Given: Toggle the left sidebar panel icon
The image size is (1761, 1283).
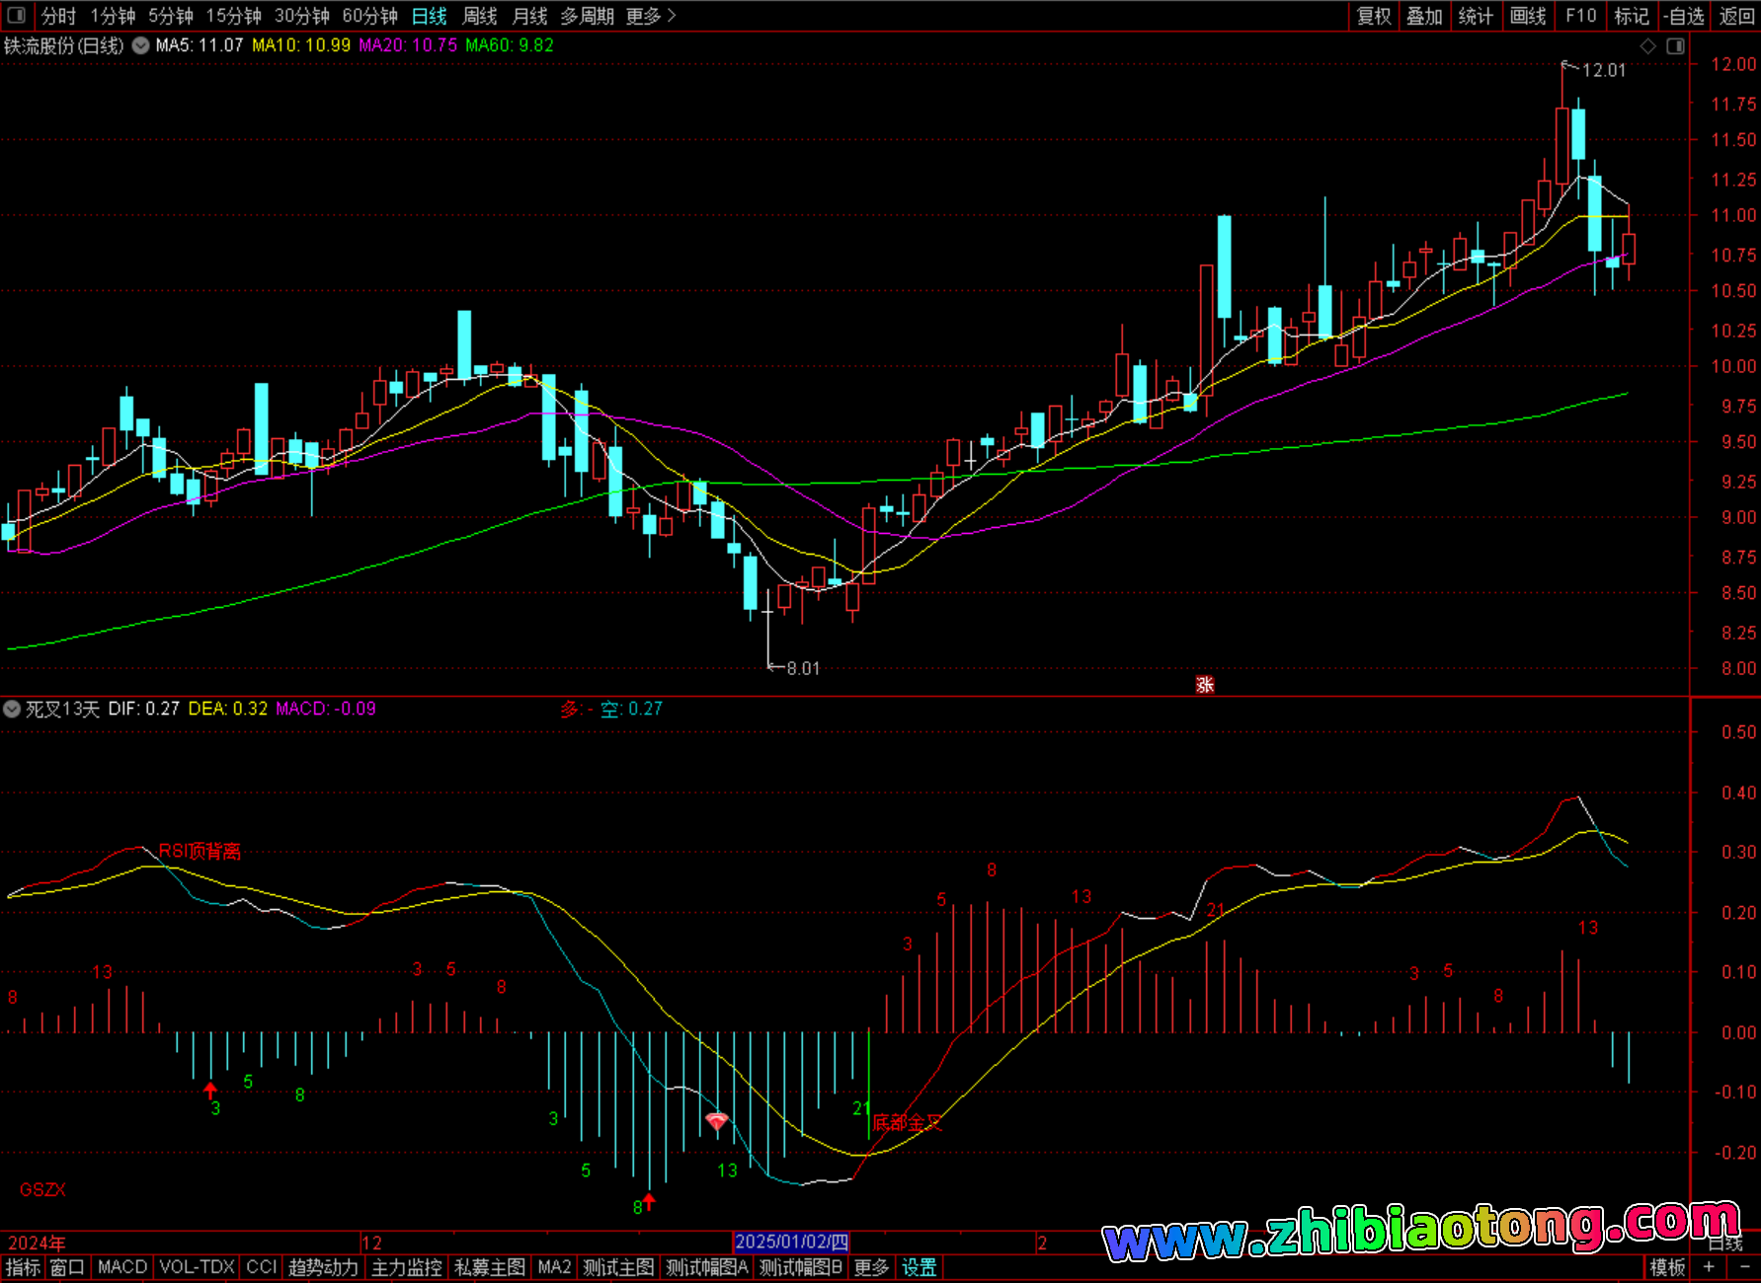Looking at the screenshot, I should coord(16,16).
